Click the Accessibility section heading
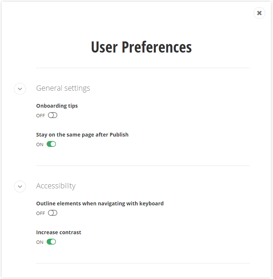The height and width of the screenshot is (279, 273). (x=56, y=186)
